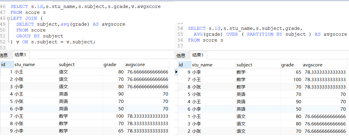
Task: Click line number 53 in left editor gutter
Action: tap(3, 47)
